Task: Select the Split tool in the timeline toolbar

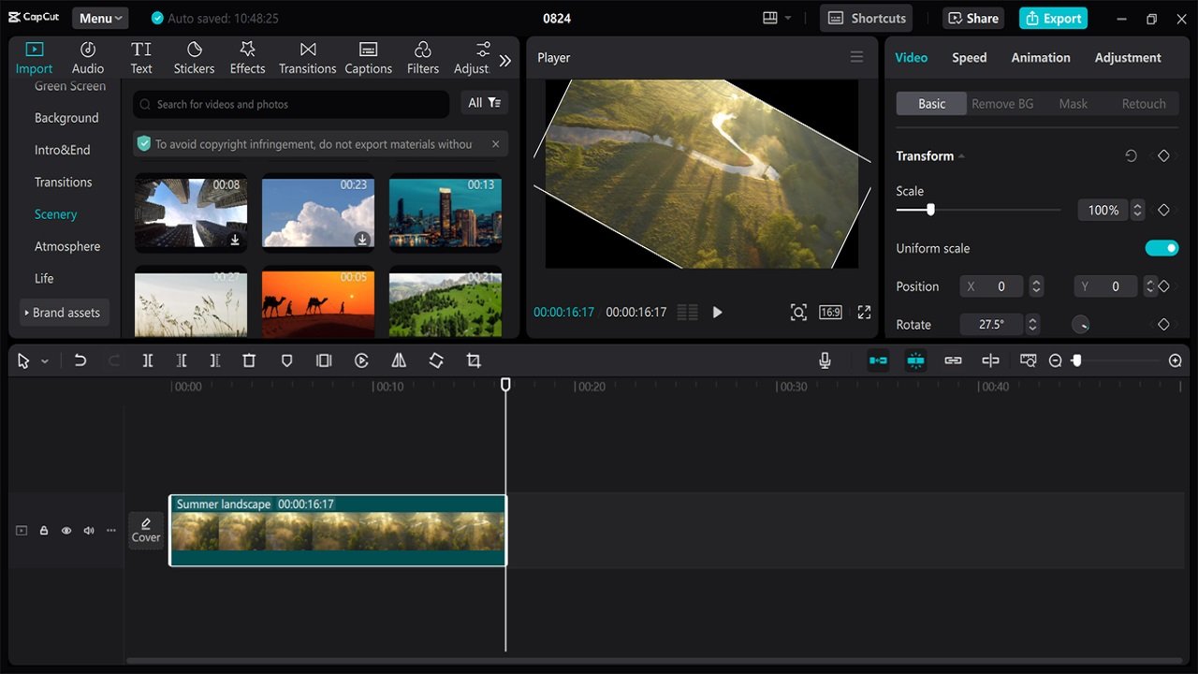Action: pos(148,360)
